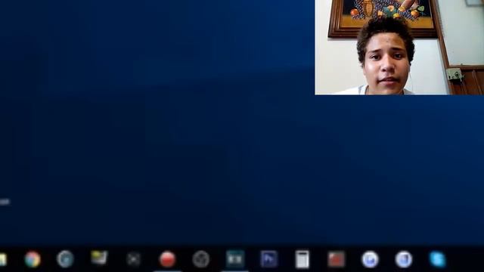Screen dimensions: 484x272
Task: Launch Photoshop from the taskbar
Action: pos(269,258)
